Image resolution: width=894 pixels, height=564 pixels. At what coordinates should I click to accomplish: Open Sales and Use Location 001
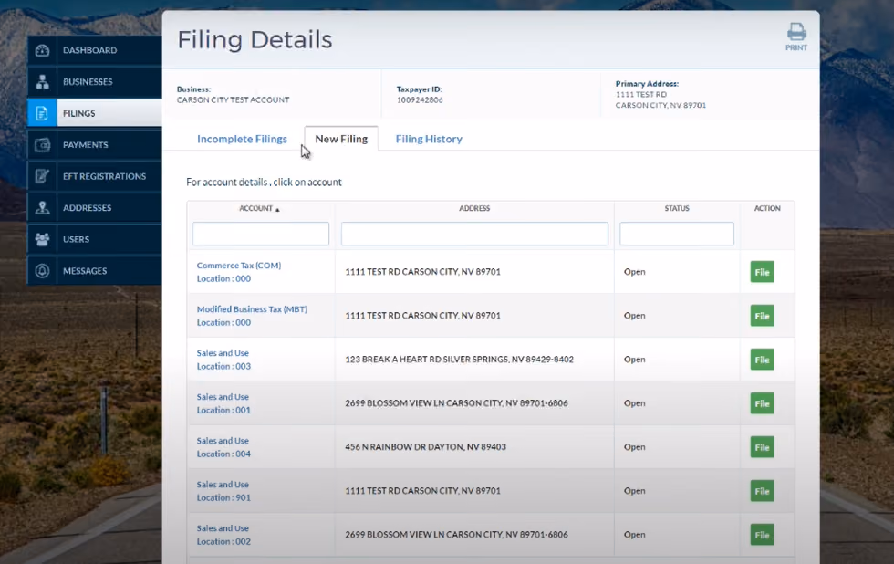pos(223,403)
